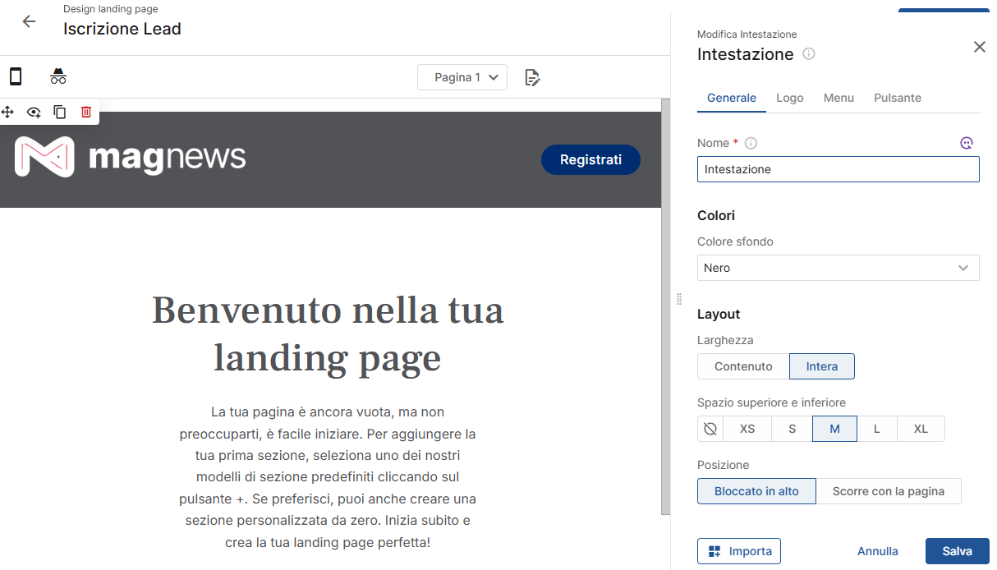997x570 pixels.
Task: Click the Registrati button in preview
Action: [x=590, y=159]
